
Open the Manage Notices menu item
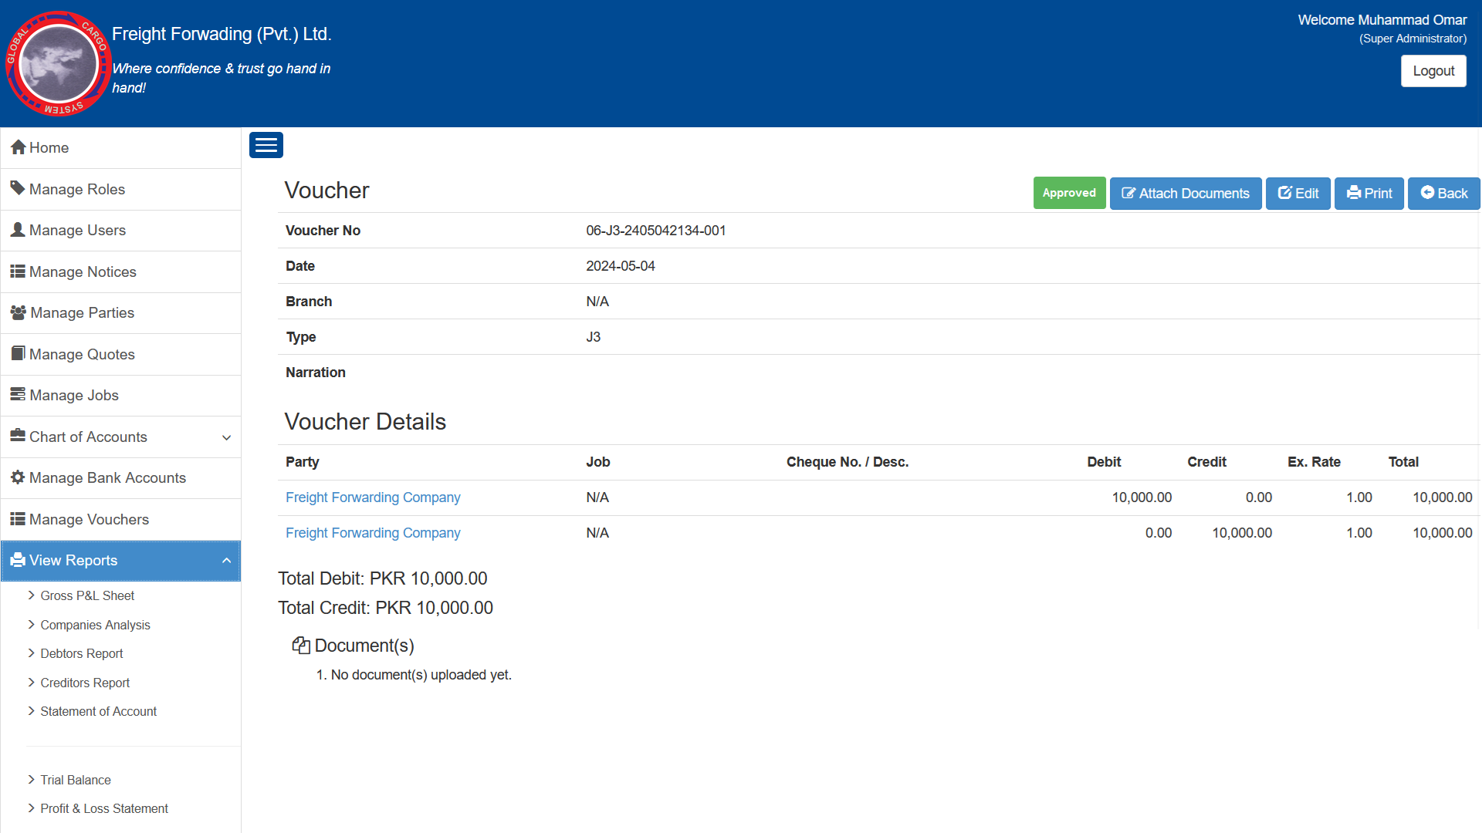120,272
